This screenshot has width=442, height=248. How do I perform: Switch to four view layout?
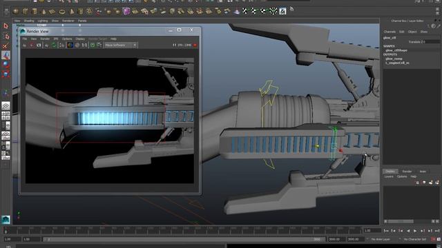tap(6, 116)
